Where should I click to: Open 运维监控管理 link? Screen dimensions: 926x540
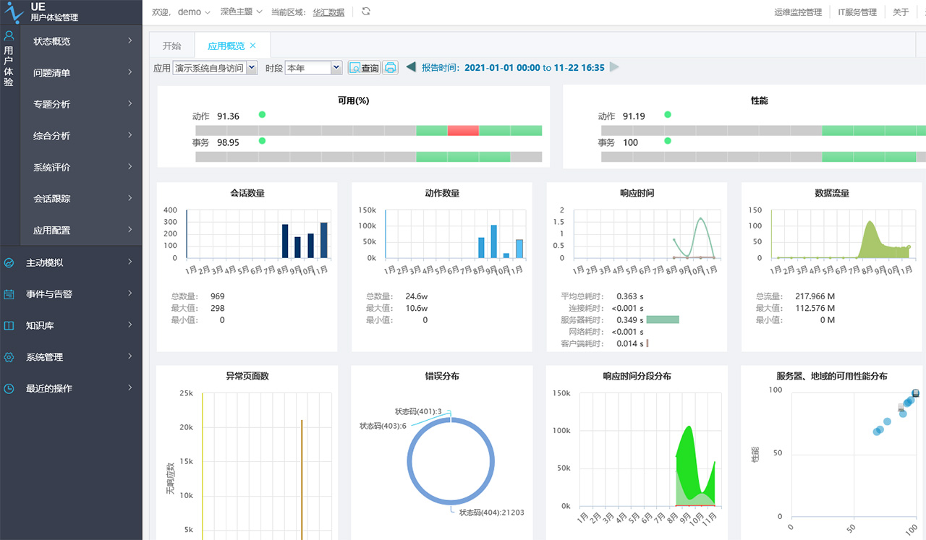point(798,12)
